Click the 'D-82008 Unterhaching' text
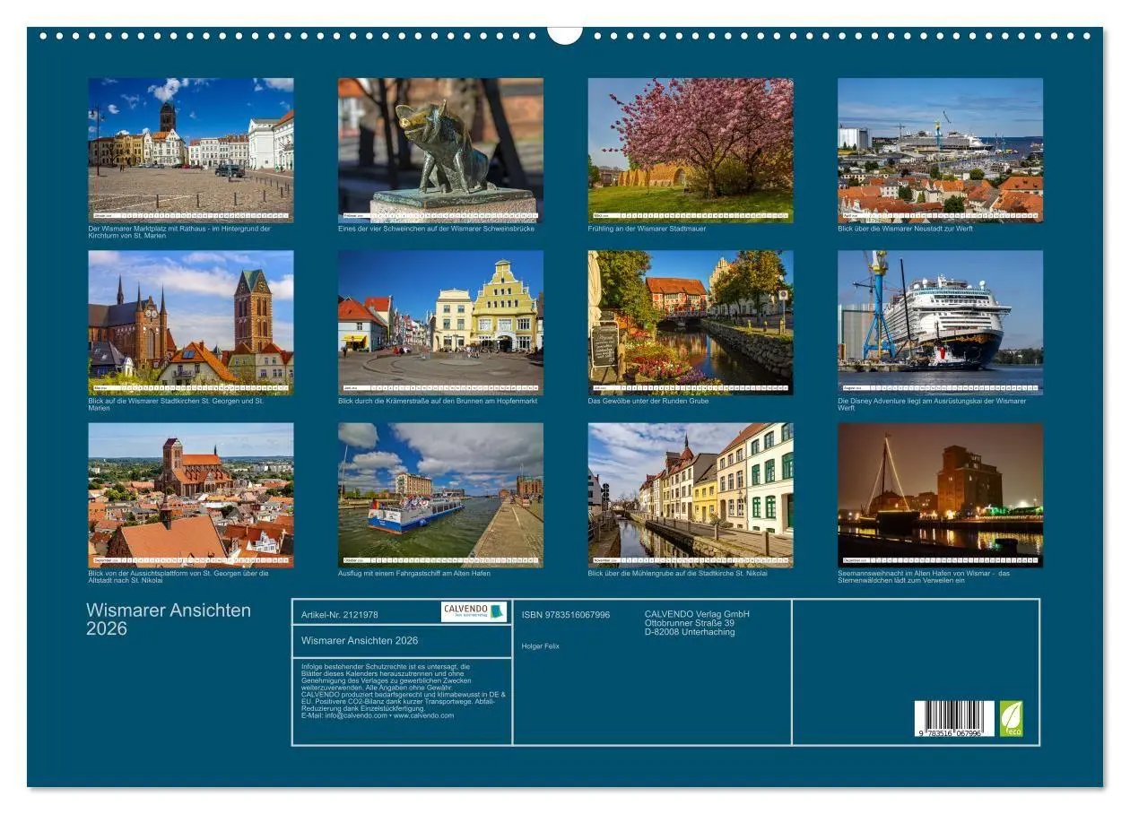 (x=690, y=632)
